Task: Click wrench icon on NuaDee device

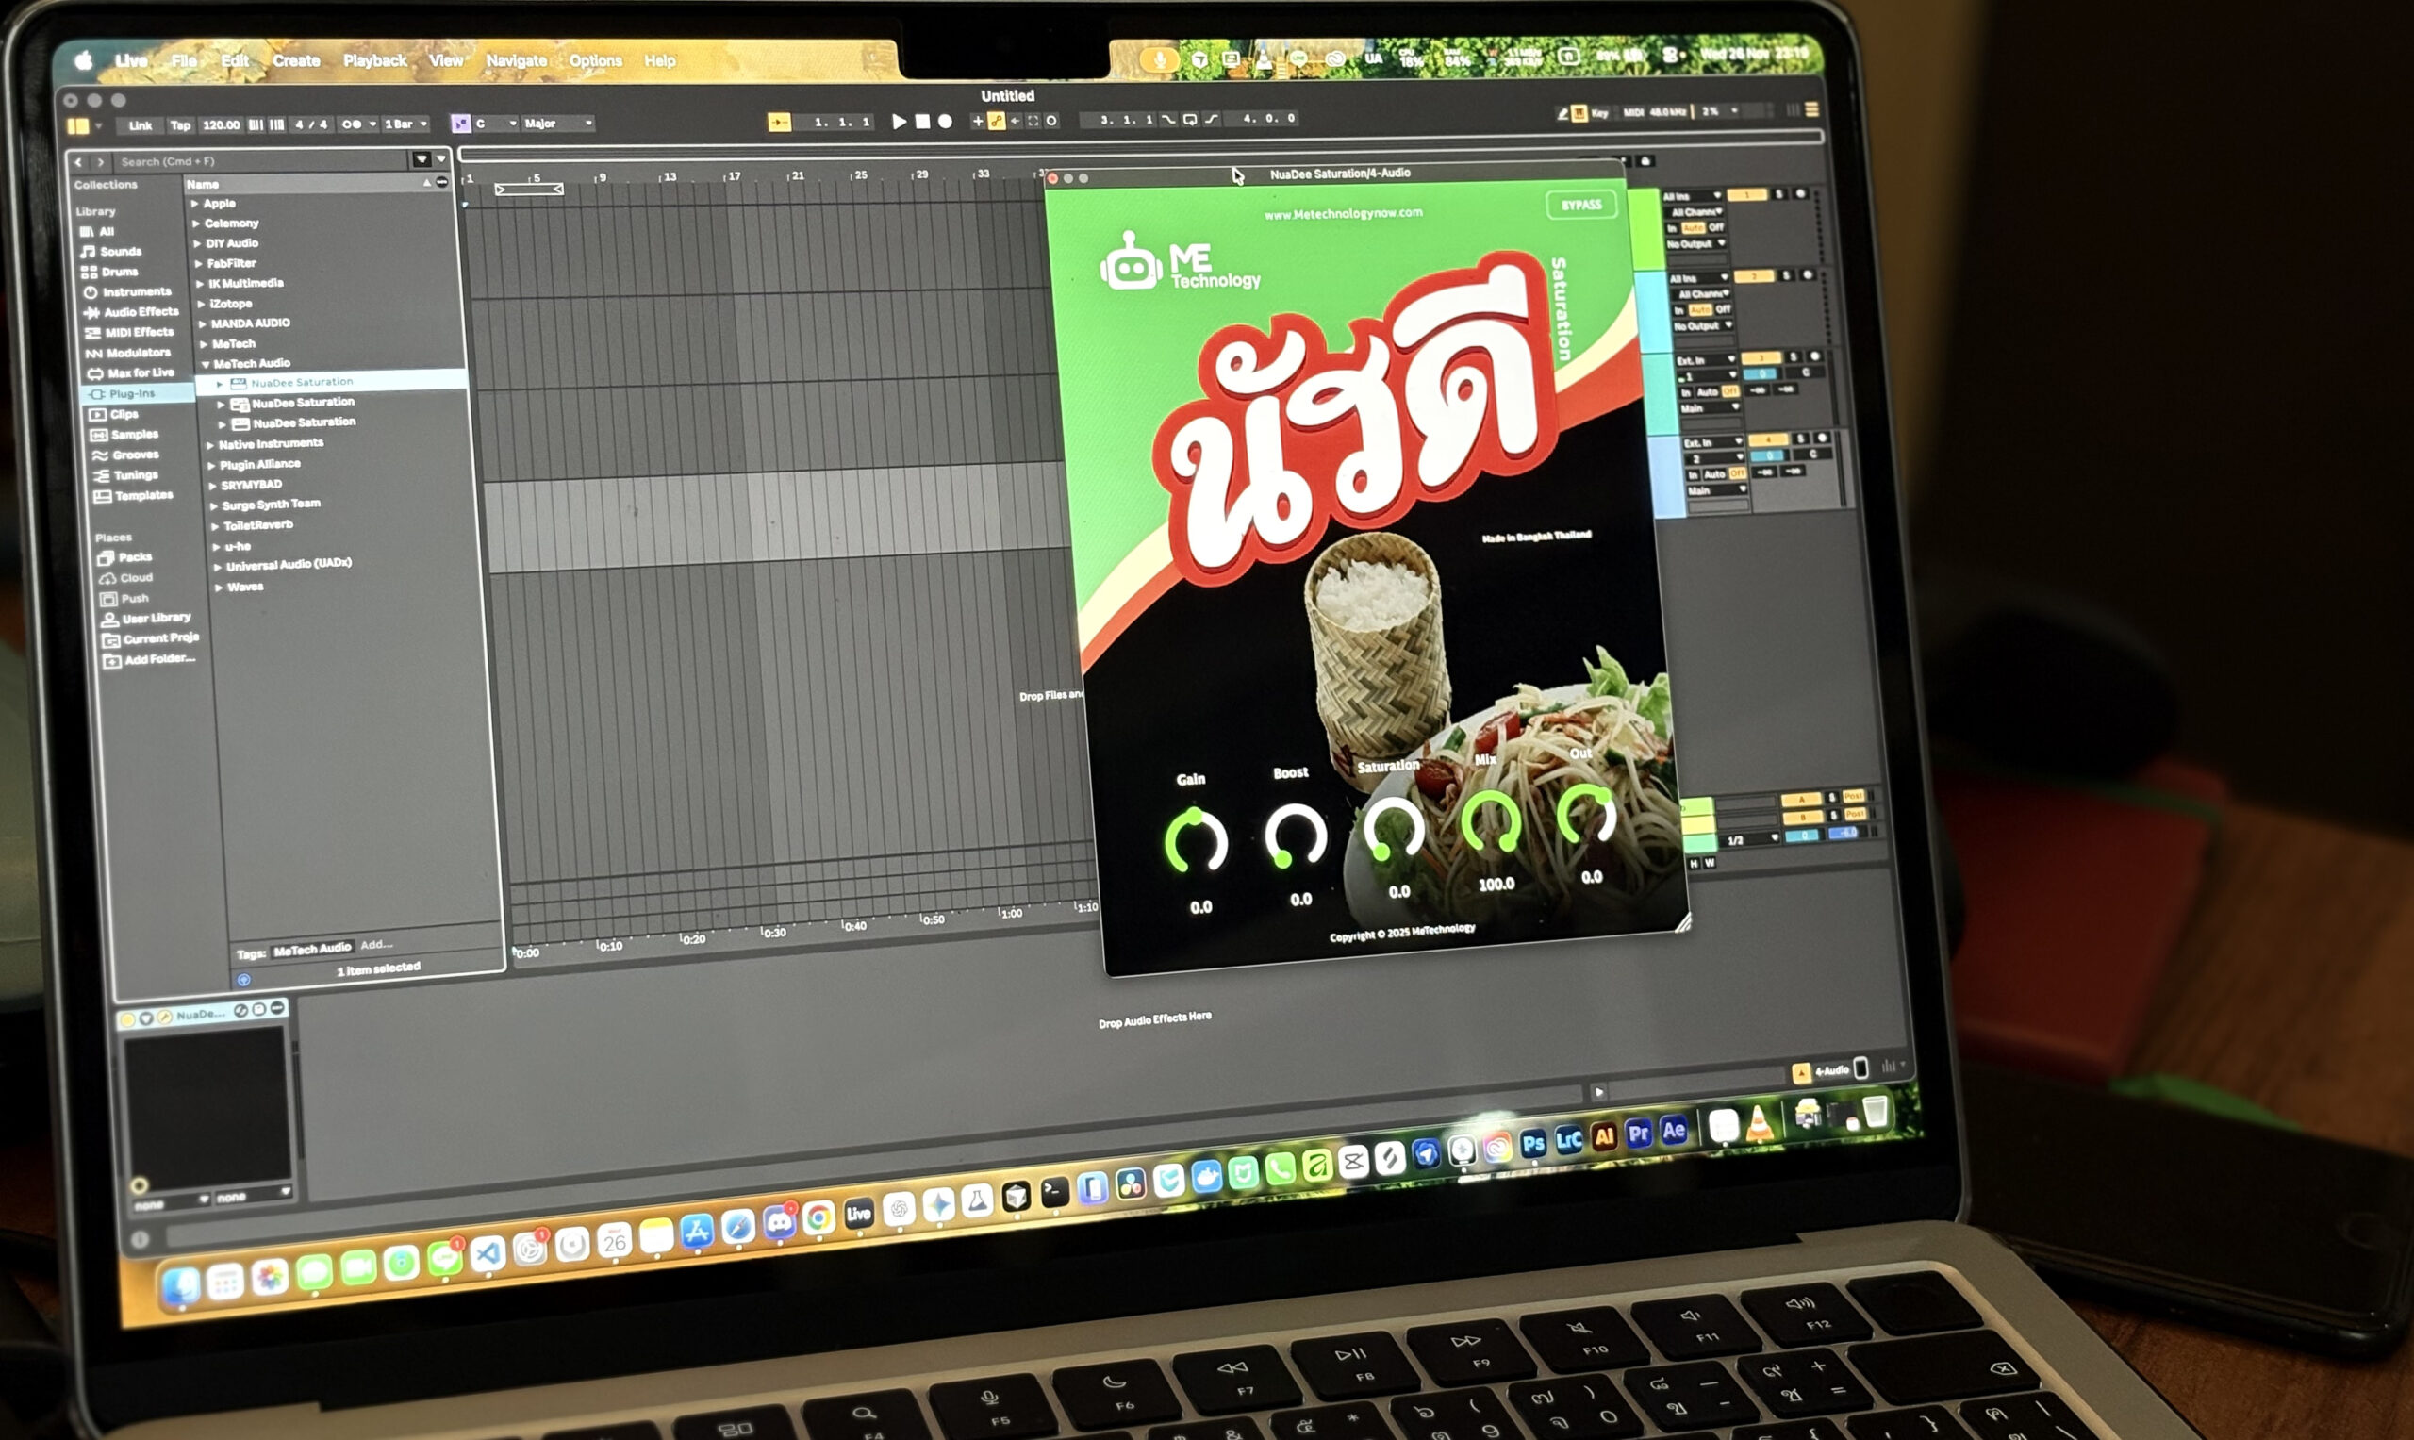Action: click(165, 1017)
